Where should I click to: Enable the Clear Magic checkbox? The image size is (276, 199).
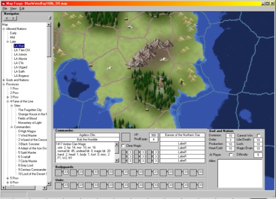[x=123, y=146]
